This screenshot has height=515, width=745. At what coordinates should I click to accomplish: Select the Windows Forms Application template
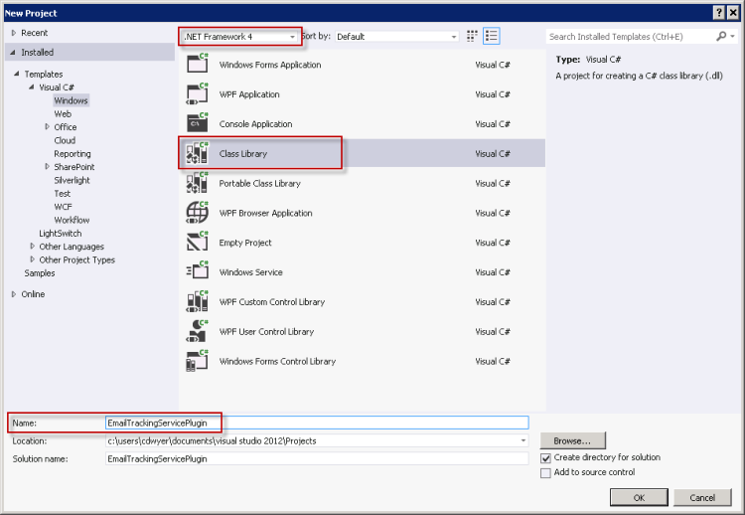(270, 65)
